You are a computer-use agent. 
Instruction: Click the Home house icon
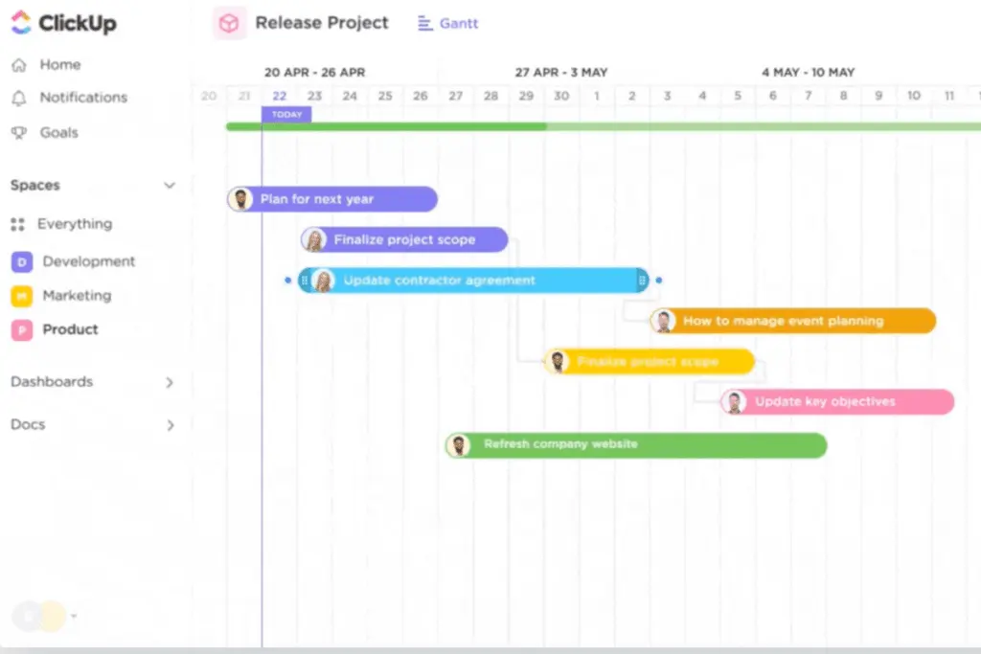[x=19, y=64]
